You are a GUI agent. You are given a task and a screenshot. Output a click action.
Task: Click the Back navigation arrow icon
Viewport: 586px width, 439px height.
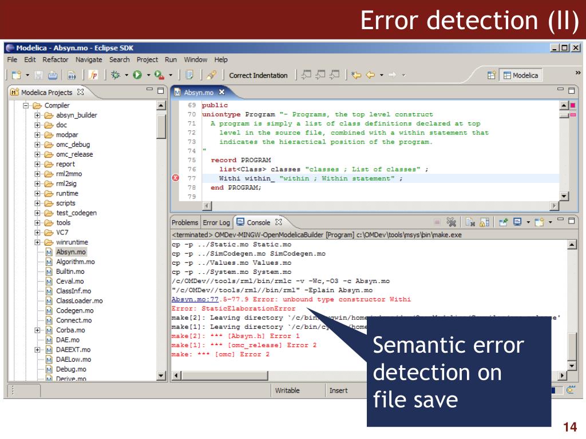click(x=370, y=75)
